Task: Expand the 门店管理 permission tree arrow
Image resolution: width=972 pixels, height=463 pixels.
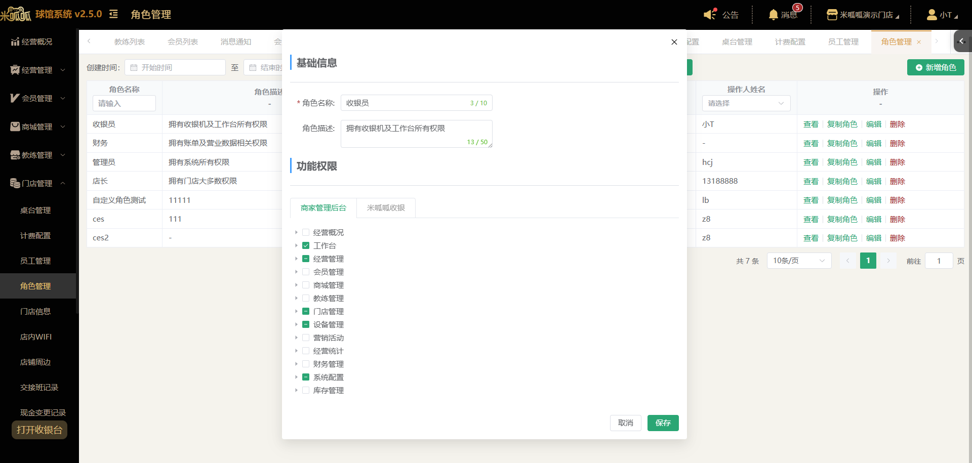Action: pyautogui.click(x=296, y=311)
